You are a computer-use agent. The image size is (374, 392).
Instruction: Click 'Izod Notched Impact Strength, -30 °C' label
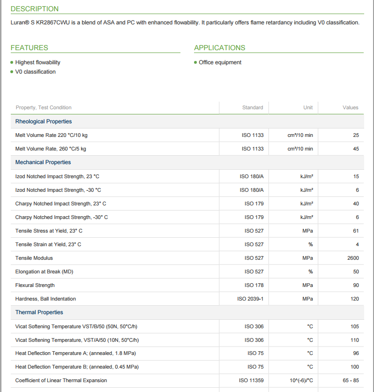[x=58, y=190]
